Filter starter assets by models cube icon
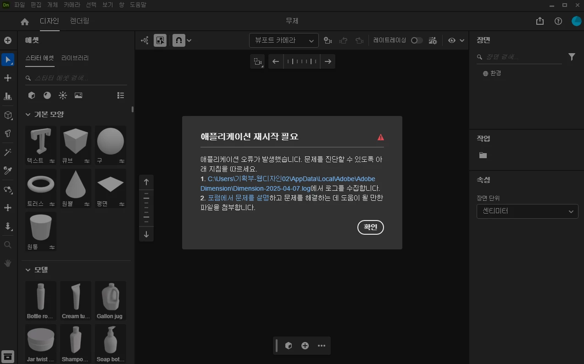The image size is (584, 364). click(32, 95)
